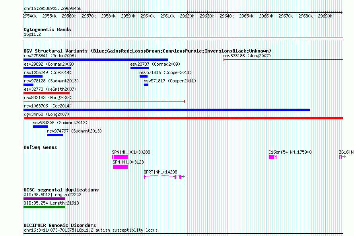Screen dimensions: 354x236
Task: Click the nsv833183 (Wong2007) thin red line
Action: [104, 101]
